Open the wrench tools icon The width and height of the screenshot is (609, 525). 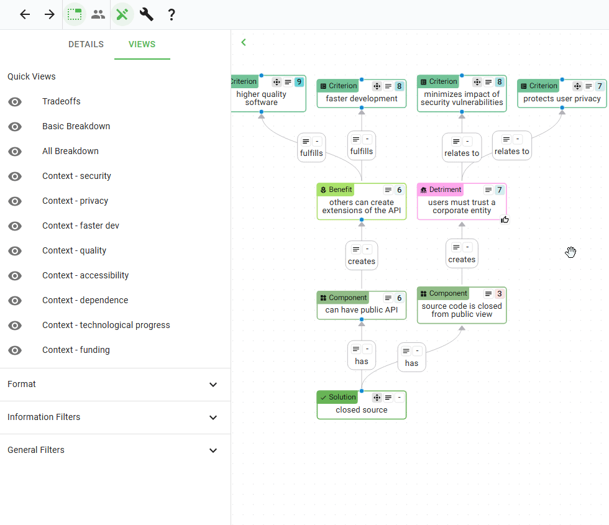[x=147, y=15]
